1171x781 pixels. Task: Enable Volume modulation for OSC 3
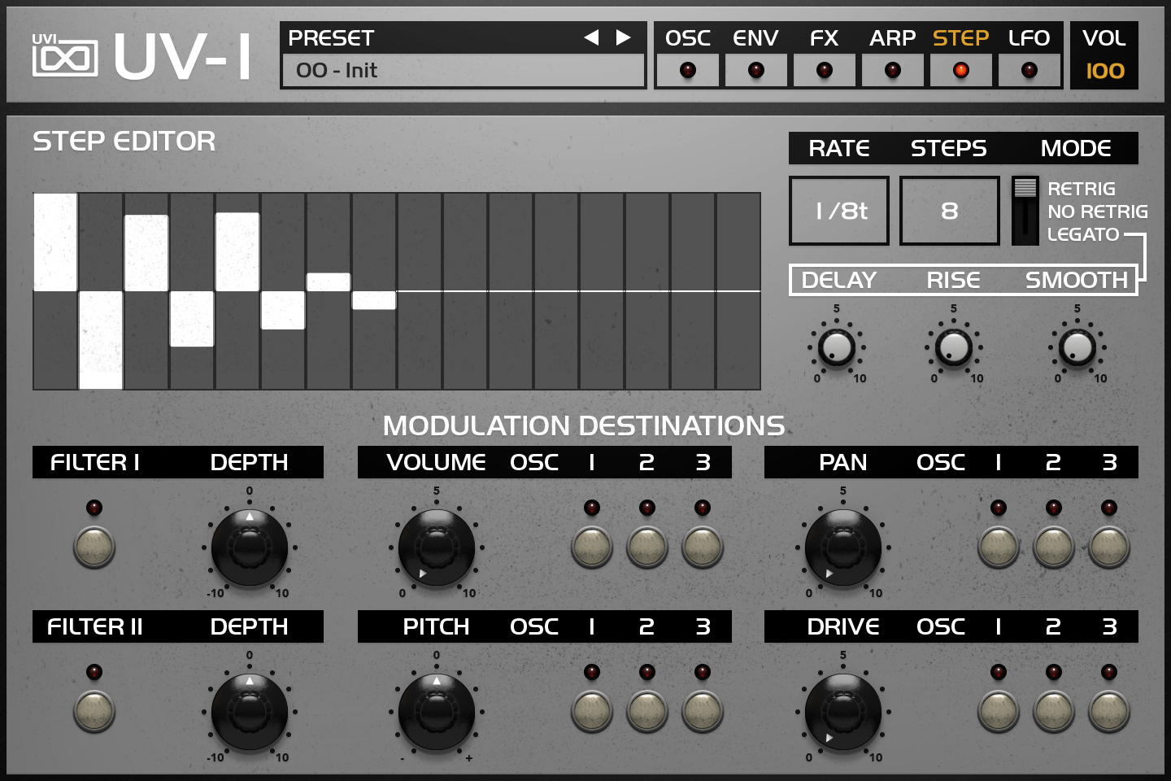pos(703,547)
